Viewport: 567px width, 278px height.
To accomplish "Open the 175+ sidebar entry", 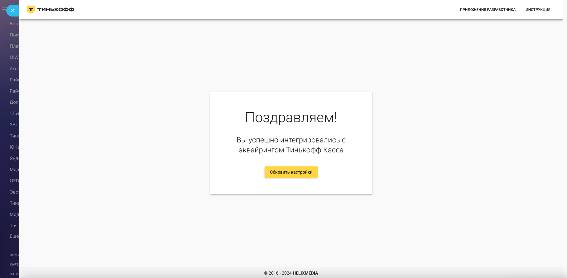I will pyautogui.click(x=14, y=113).
